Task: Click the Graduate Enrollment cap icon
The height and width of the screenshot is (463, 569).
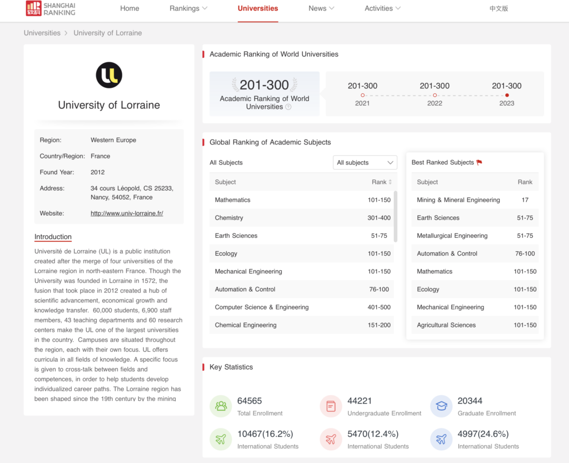Action: (x=441, y=406)
